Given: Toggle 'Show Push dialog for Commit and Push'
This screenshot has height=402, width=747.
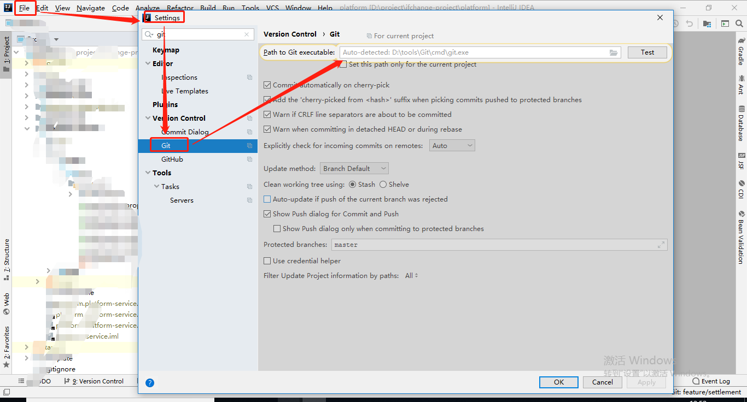Looking at the screenshot, I should 267,214.
